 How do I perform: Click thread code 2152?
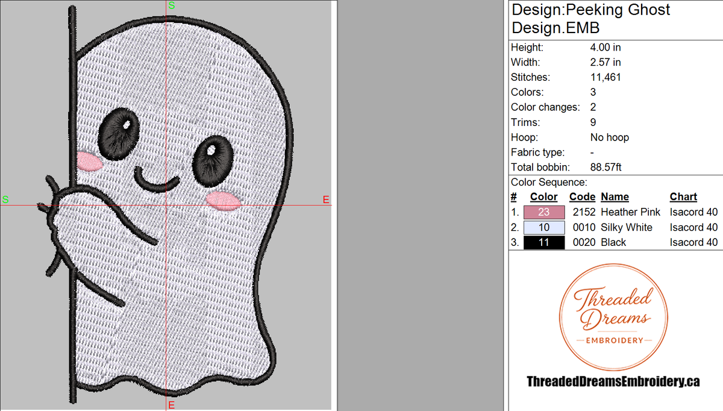coord(584,212)
